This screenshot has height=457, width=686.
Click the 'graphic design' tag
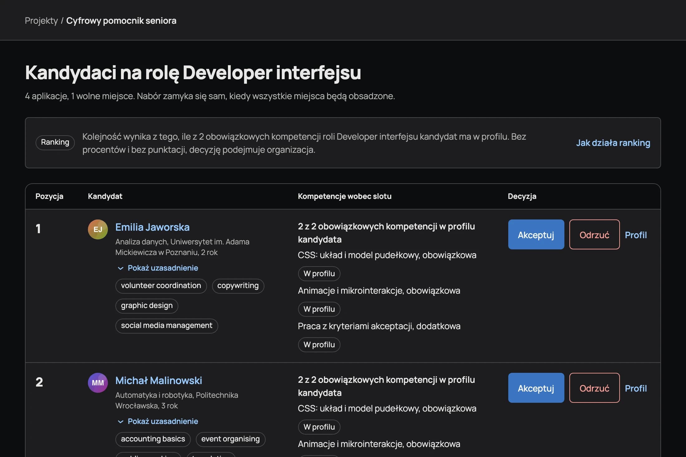tap(147, 306)
